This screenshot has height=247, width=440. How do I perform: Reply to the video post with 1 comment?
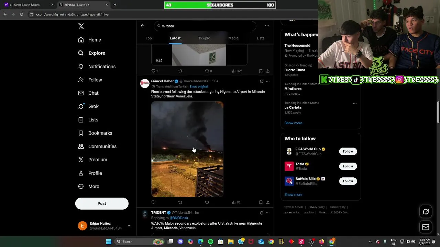155,71
